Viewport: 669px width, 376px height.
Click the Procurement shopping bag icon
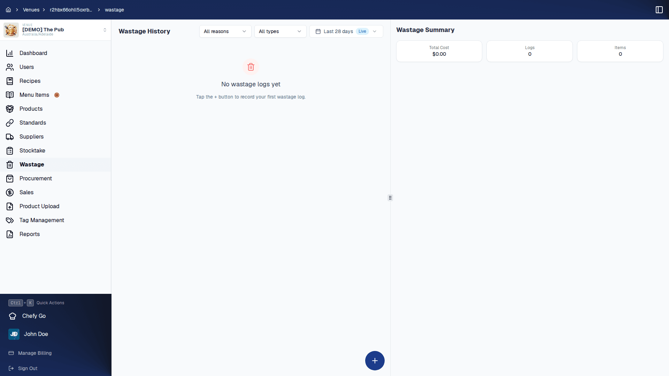coord(10,179)
